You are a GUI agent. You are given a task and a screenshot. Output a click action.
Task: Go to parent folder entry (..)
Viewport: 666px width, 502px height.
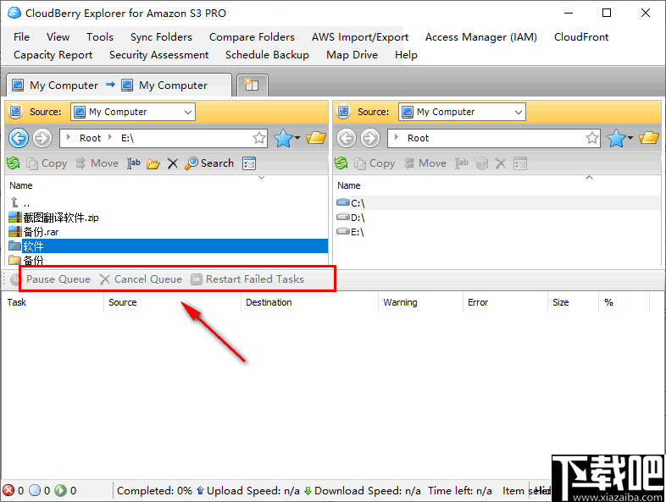pyautogui.click(x=166, y=203)
